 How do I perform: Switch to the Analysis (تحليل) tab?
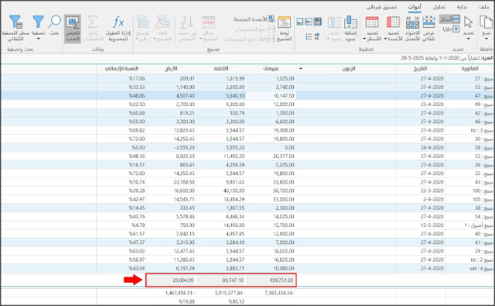pos(439,7)
